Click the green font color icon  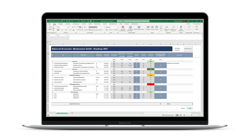pos(73,30)
